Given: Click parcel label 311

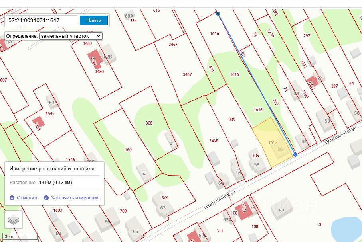Looking at the screenshot, I should 220,231.
